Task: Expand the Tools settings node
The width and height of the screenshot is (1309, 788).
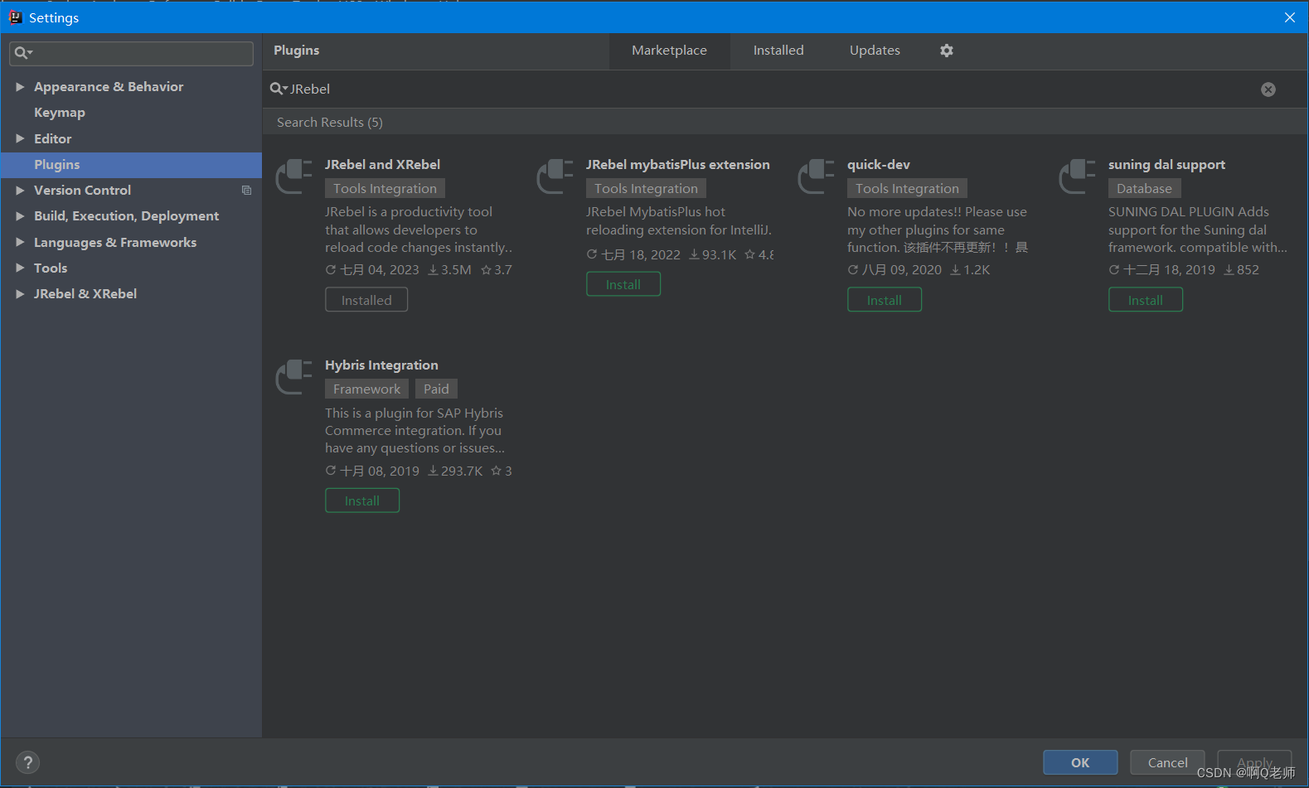Action: [x=20, y=268]
